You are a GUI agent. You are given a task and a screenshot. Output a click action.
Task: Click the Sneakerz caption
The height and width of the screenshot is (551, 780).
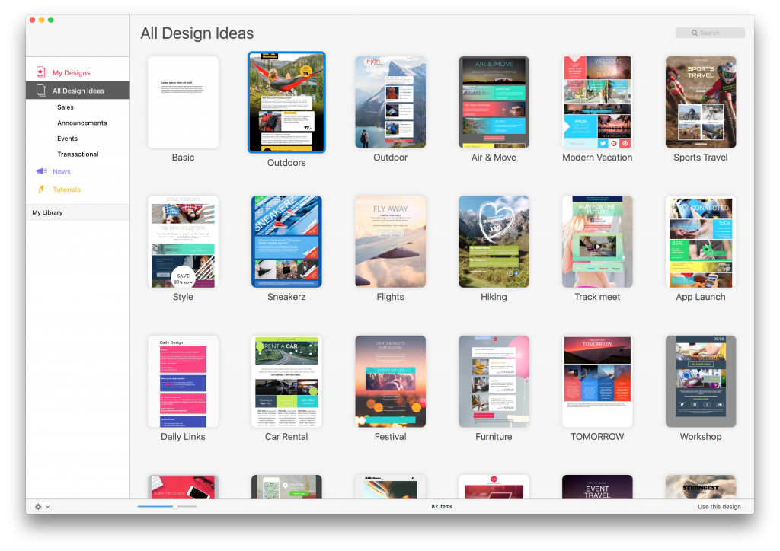pyautogui.click(x=286, y=297)
